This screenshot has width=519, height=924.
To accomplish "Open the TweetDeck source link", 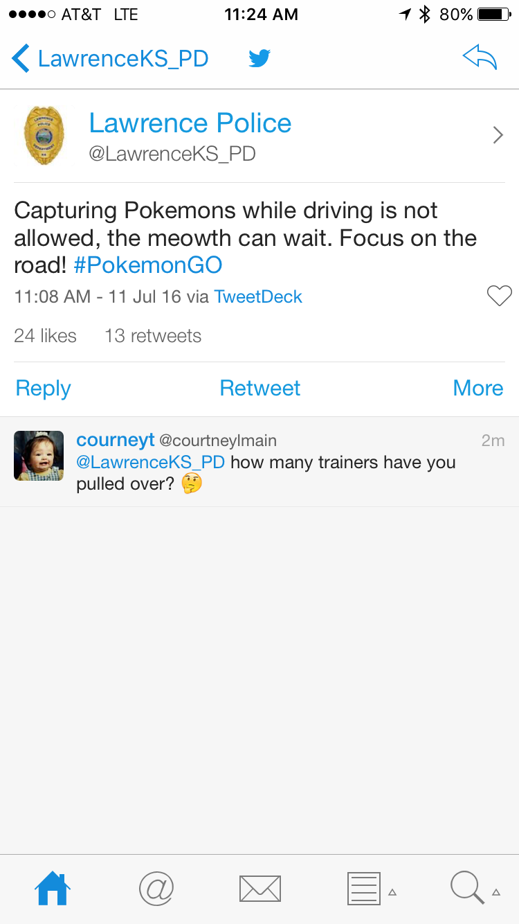I will 258,297.
